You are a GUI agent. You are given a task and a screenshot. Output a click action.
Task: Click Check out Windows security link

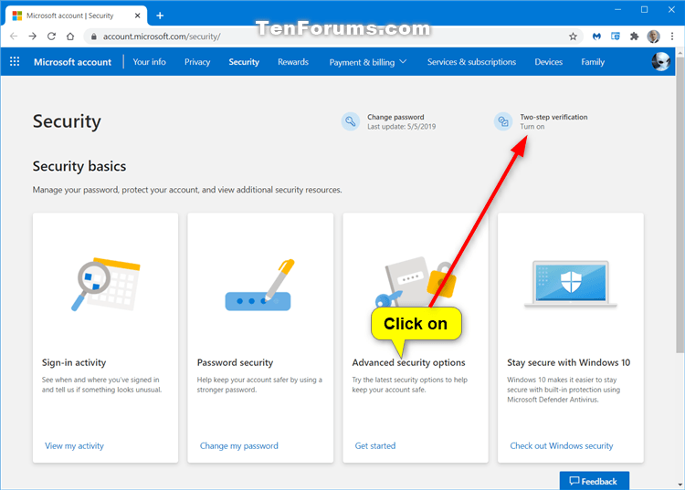coord(562,445)
